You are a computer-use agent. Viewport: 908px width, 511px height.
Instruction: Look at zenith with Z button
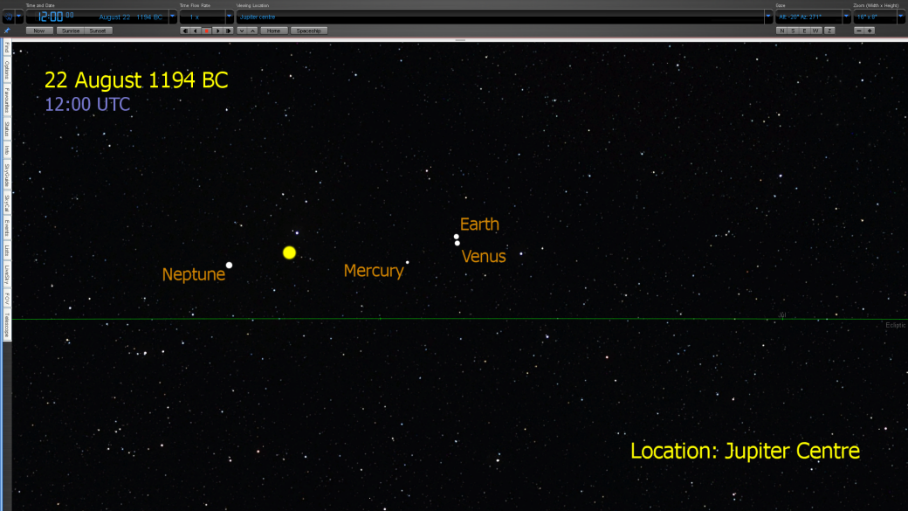coord(829,31)
